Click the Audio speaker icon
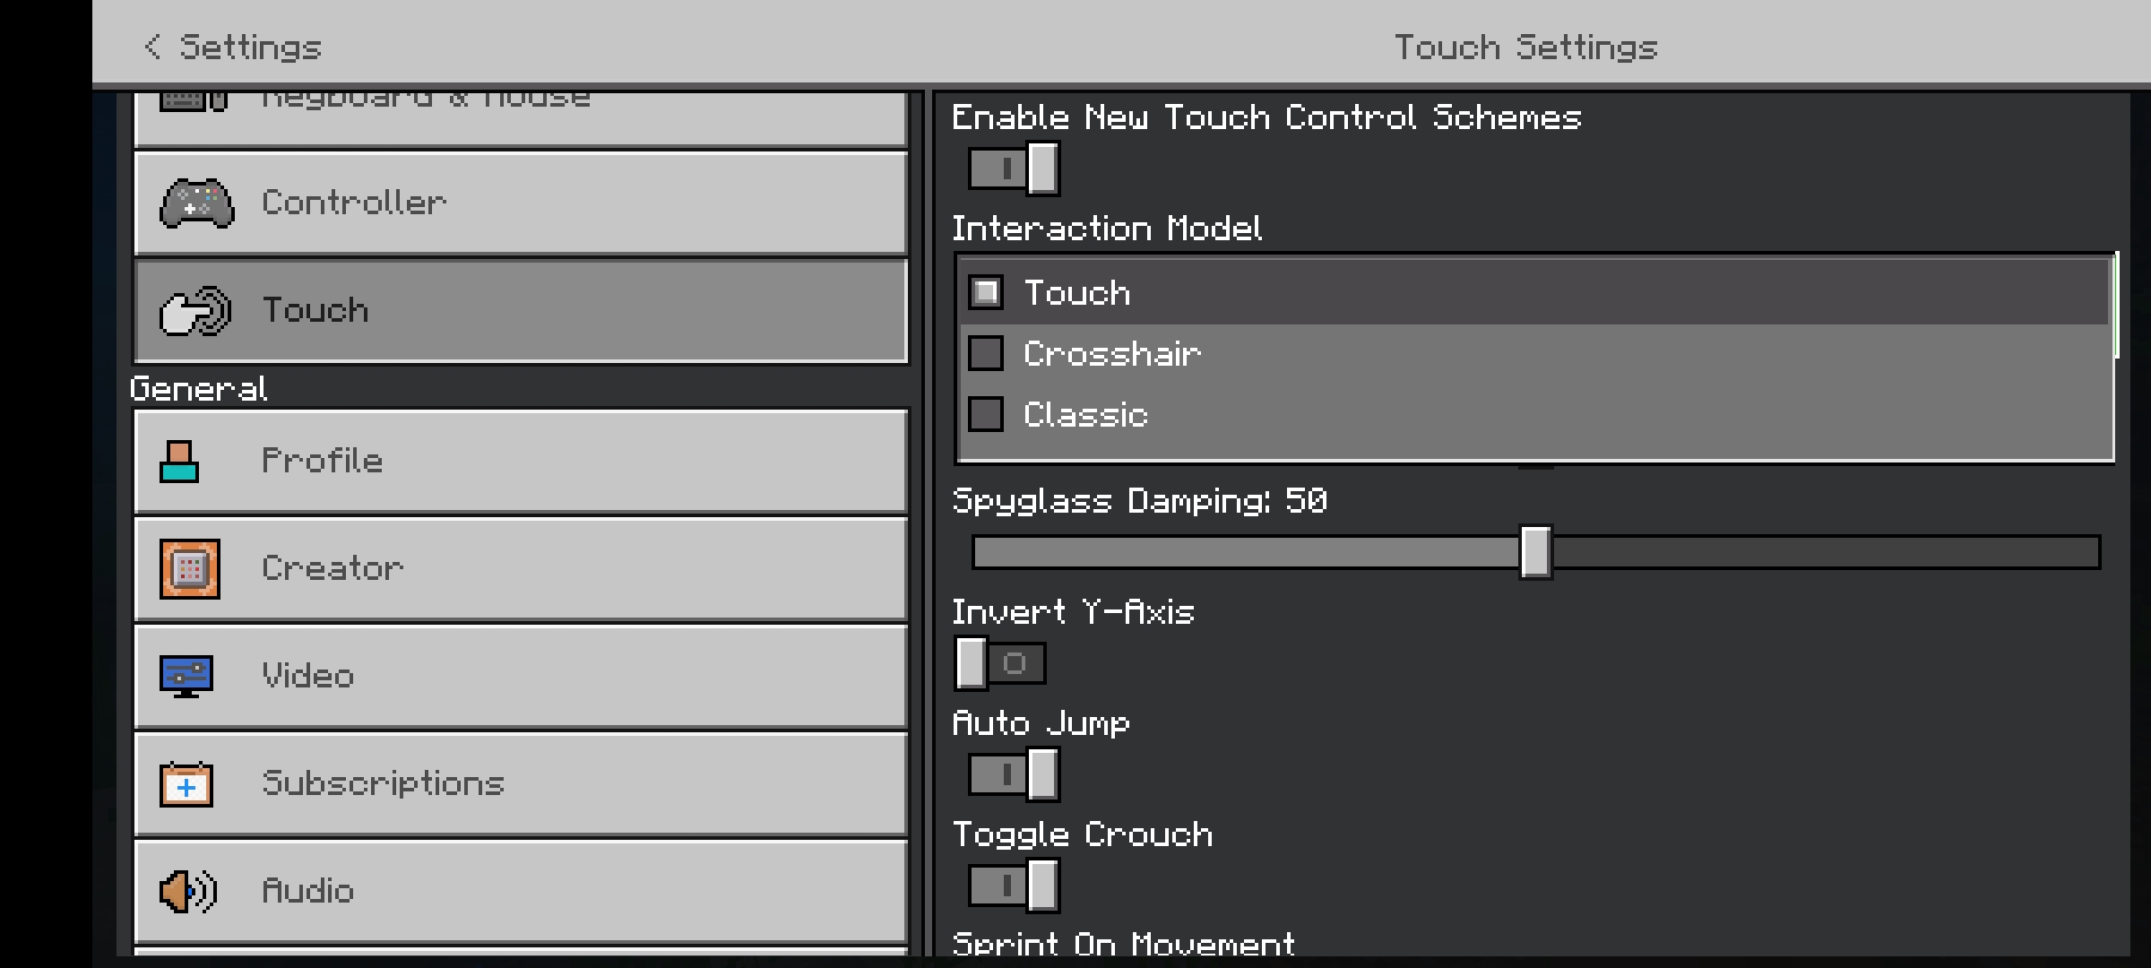The height and width of the screenshot is (968, 2151). coord(188,892)
